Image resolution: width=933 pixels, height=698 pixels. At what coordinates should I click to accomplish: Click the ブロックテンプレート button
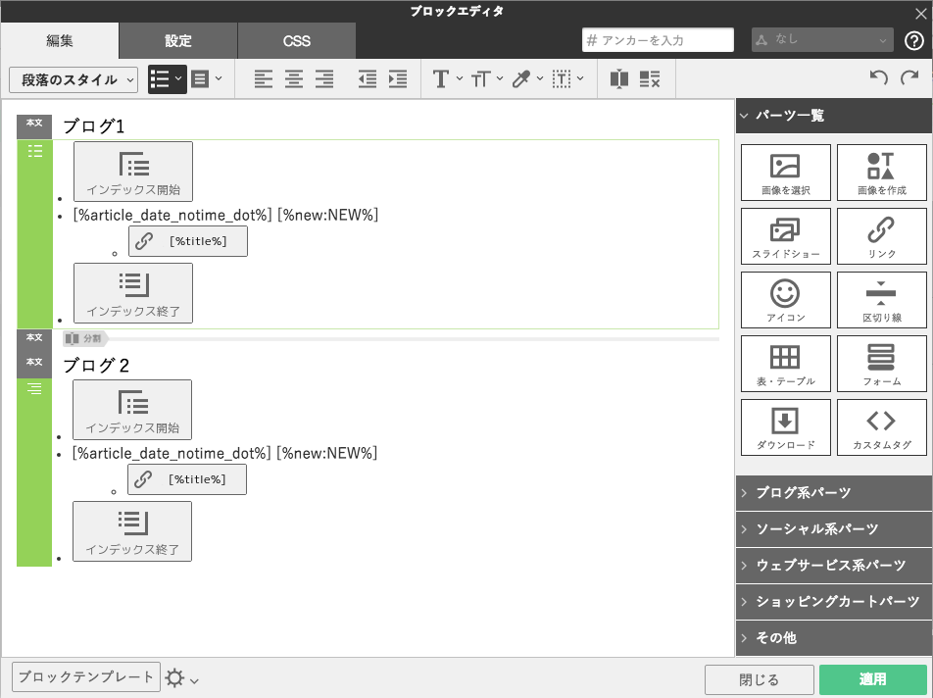tap(86, 677)
